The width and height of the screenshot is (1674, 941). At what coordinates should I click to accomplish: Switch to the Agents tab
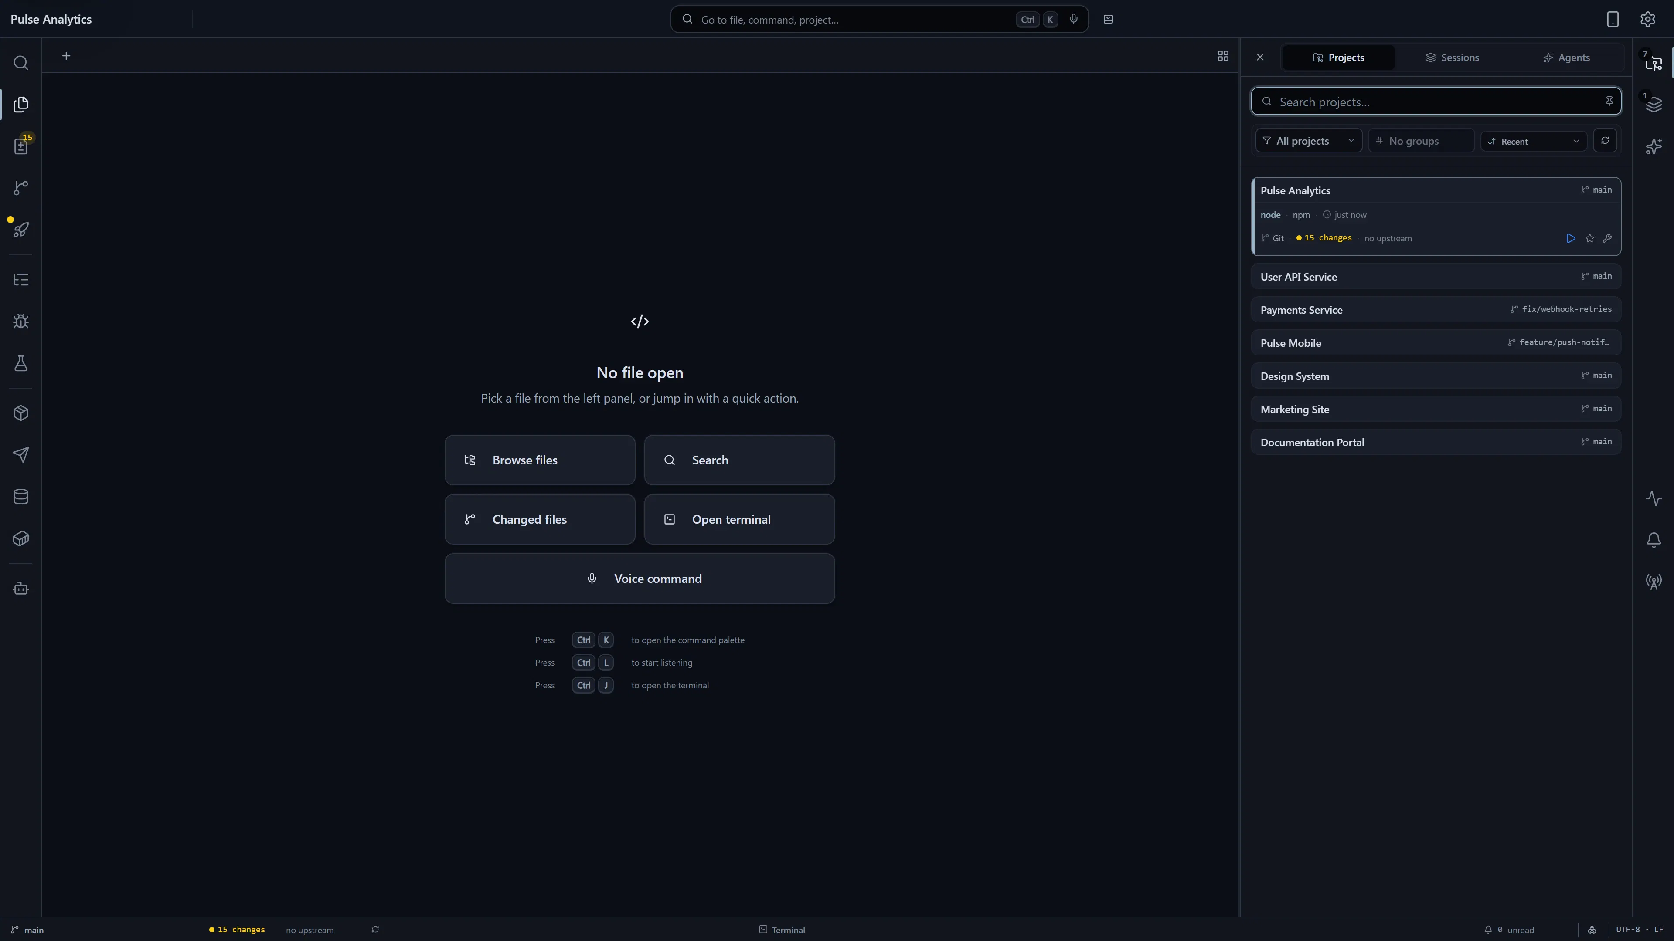tap(1566, 57)
